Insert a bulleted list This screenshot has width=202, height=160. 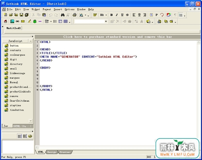(55, 22)
